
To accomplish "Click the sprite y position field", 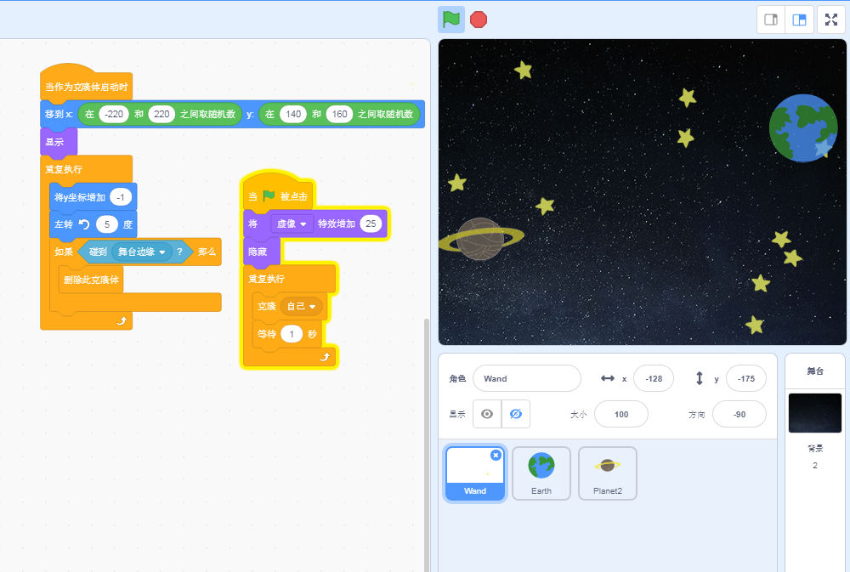I will 746,378.
